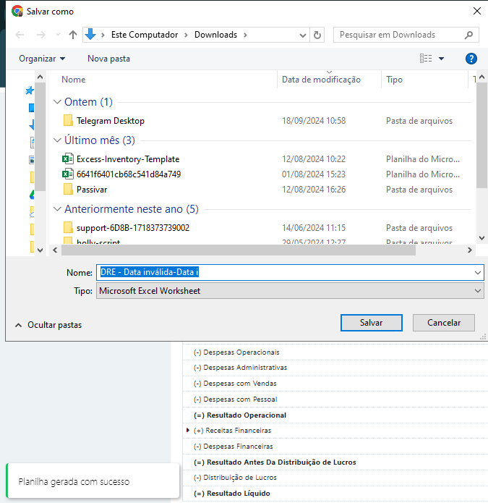Click the refresh button in address bar
Viewport: 488px width, 503px height.
[317, 35]
